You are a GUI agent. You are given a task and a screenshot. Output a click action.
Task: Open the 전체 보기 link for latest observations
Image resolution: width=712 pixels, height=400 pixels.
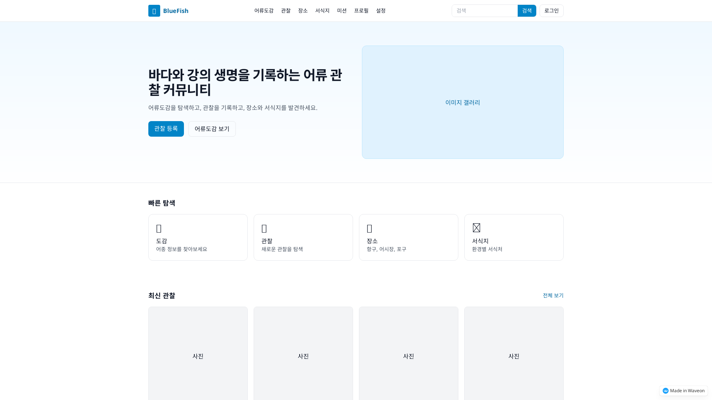pyautogui.click(x=553, y=295)
